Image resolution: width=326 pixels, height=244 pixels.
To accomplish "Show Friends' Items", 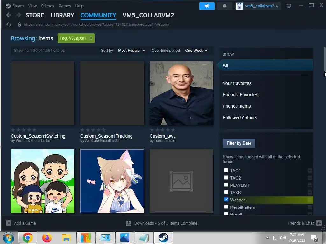I will click(x=237, y=106).
